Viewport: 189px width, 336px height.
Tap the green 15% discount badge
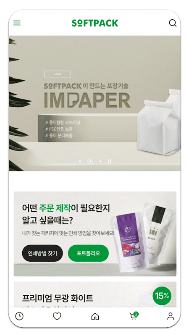(x=162, y=296)
